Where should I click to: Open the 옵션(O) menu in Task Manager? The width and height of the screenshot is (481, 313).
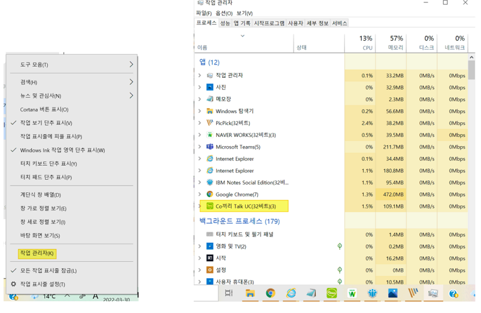[x=224, y=13]
